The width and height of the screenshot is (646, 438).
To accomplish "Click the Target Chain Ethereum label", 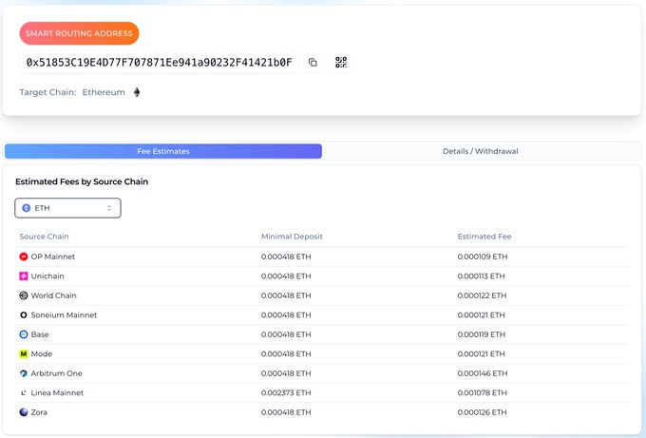I will (x=104, y=92).
